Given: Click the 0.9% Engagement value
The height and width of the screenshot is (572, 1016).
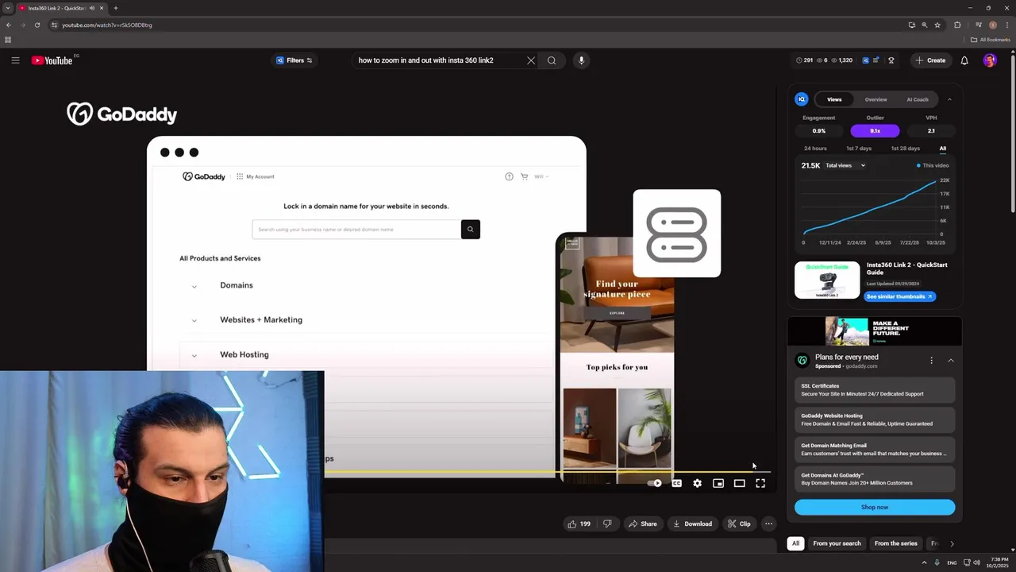Looking at the screenshot, I should pyautogui.click(x=818, y=131).
